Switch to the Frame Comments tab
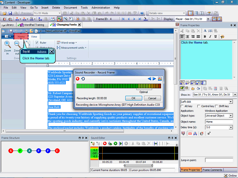 pos(212,170)
